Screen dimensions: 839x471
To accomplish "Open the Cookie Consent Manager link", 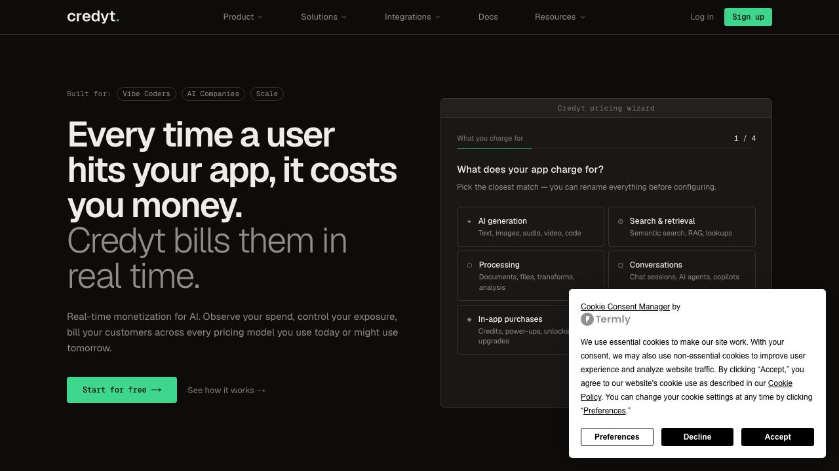I will [625, 307].
